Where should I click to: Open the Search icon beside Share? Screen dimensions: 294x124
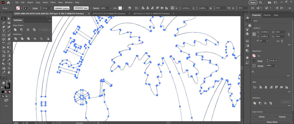[261, 3]
